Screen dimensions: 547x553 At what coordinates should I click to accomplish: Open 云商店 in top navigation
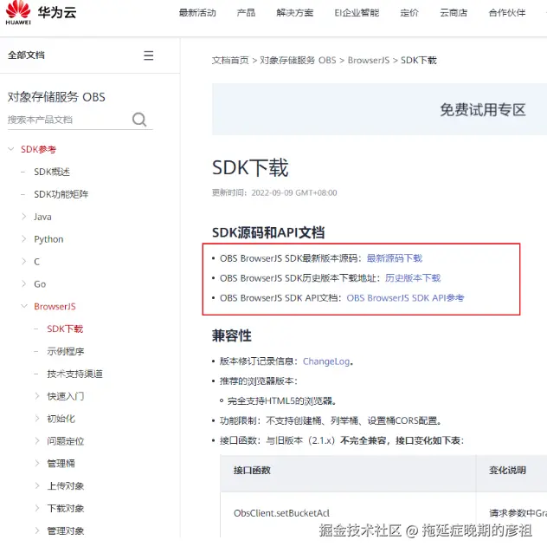coord(454,13)
